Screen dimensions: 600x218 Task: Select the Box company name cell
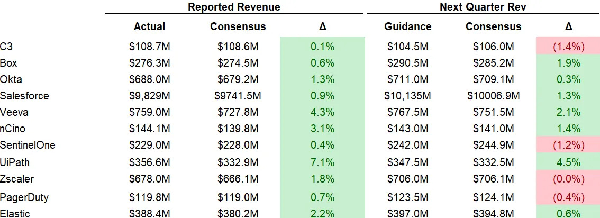point(8,63)
